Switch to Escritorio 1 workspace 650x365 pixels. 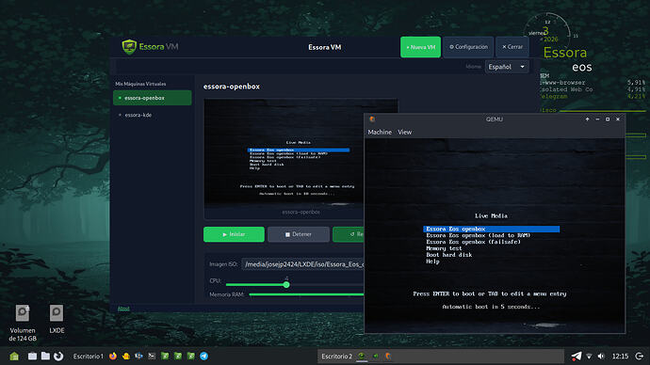[88, 356]
